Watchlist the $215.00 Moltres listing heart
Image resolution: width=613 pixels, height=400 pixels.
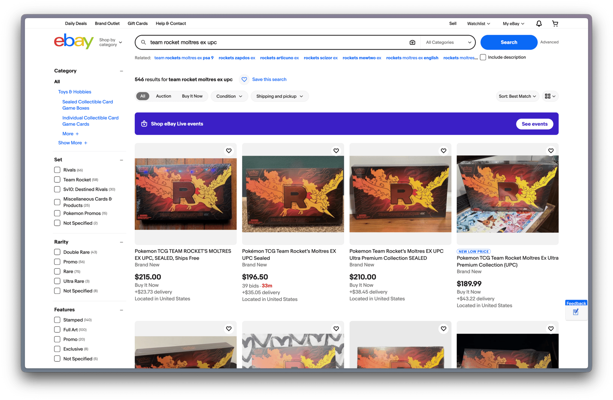tap(229, 151)
